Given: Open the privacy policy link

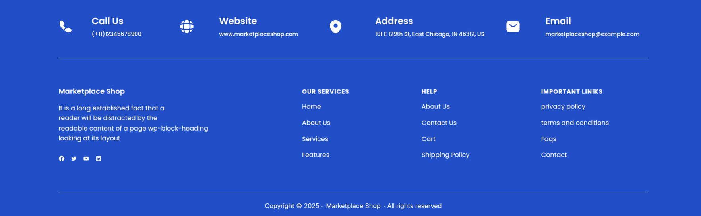Looking at the screenshot, I should pyautogui.click(x=563, y=107).
